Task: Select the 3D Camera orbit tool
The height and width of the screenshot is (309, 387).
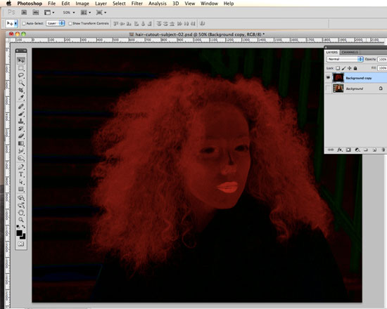Action: tap(21, 205)
